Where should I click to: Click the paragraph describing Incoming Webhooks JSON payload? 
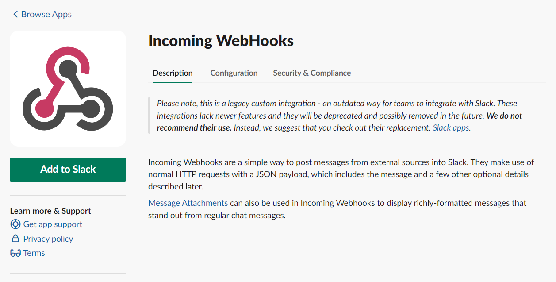click(341, 174)
